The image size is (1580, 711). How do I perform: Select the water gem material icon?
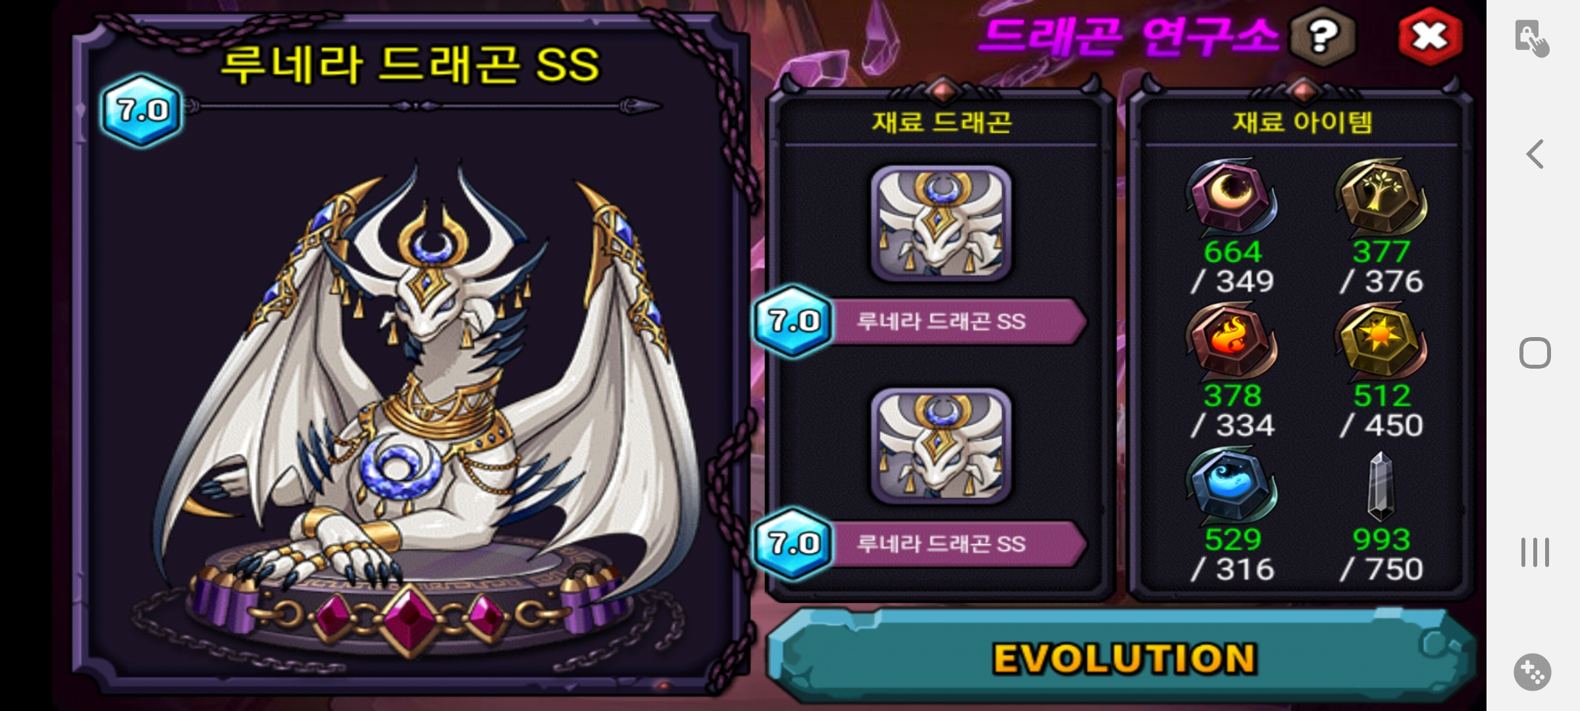pyautogui.click(x=1230, y=486)
